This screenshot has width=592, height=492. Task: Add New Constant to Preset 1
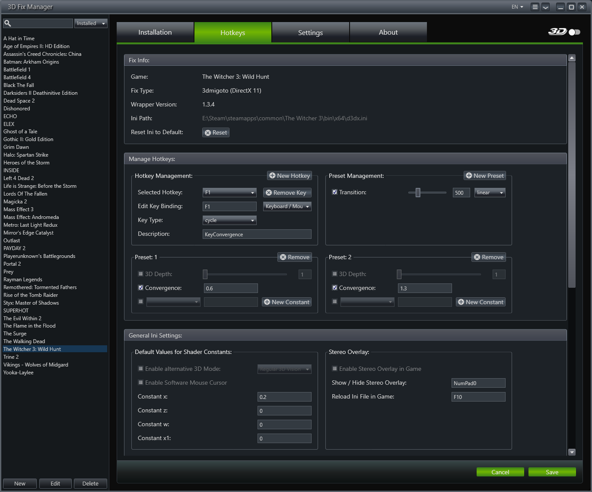coord(287,302)
